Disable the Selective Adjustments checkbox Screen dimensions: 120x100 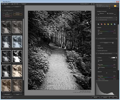[x=98, y=18]
